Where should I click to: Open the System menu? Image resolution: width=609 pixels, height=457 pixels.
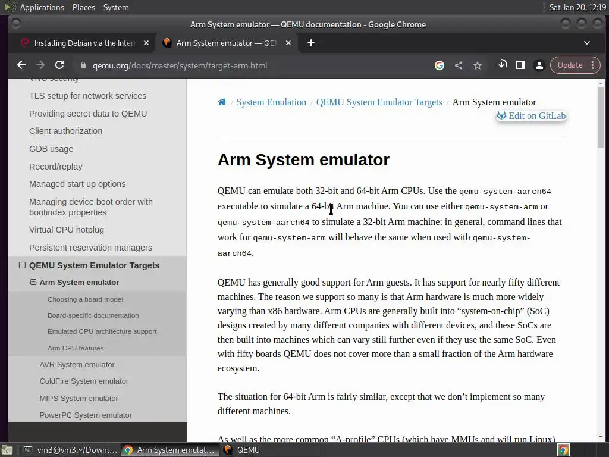116,7
